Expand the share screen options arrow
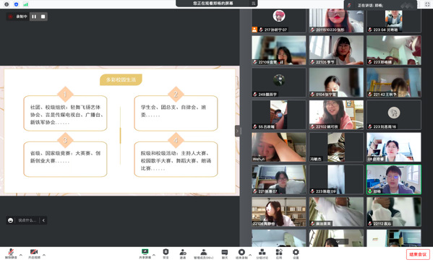 point(154,255)
